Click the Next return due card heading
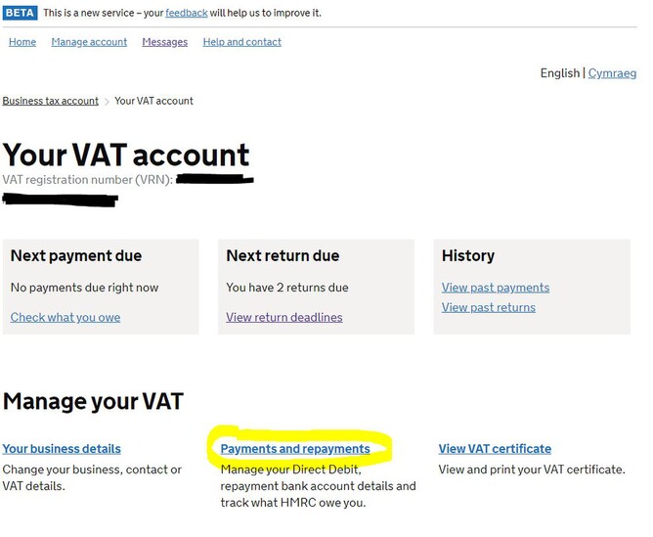 tap(283, 255)
